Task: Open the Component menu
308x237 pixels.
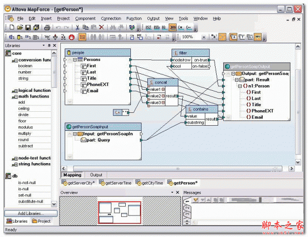Action: (x=85, y=18)
